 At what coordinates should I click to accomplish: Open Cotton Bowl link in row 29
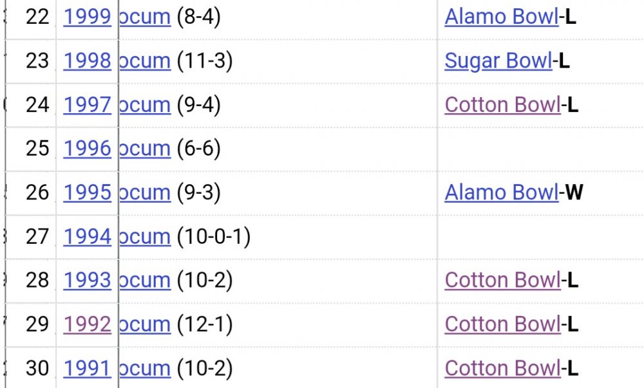(502, 324)
